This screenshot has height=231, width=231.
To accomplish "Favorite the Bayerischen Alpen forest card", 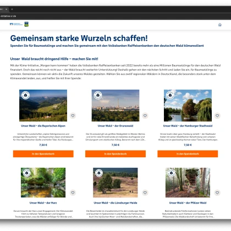I will 73,116.
